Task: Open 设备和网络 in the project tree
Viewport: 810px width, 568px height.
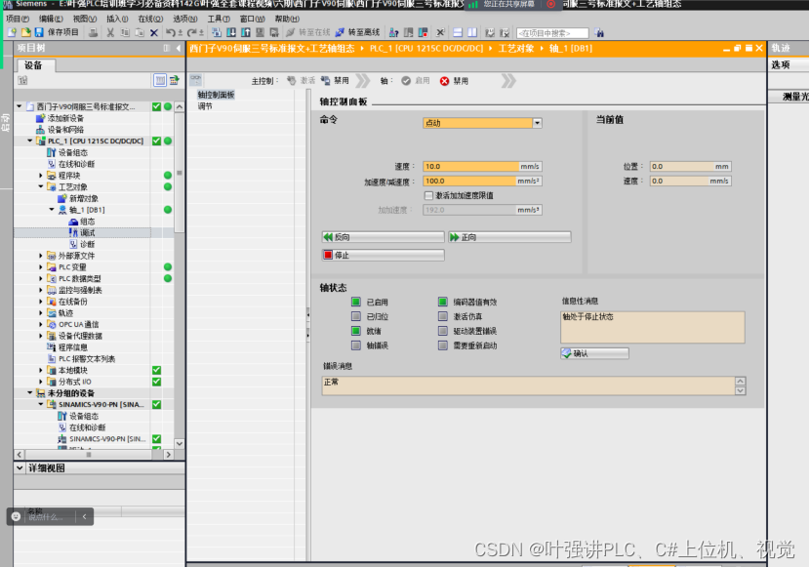Action: click(x=65, y=130)
